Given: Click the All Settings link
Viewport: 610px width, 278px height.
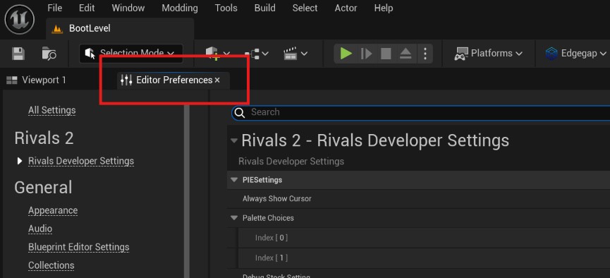Looking at the screenshot, I should pyautogui.click(x=51, y=111).
